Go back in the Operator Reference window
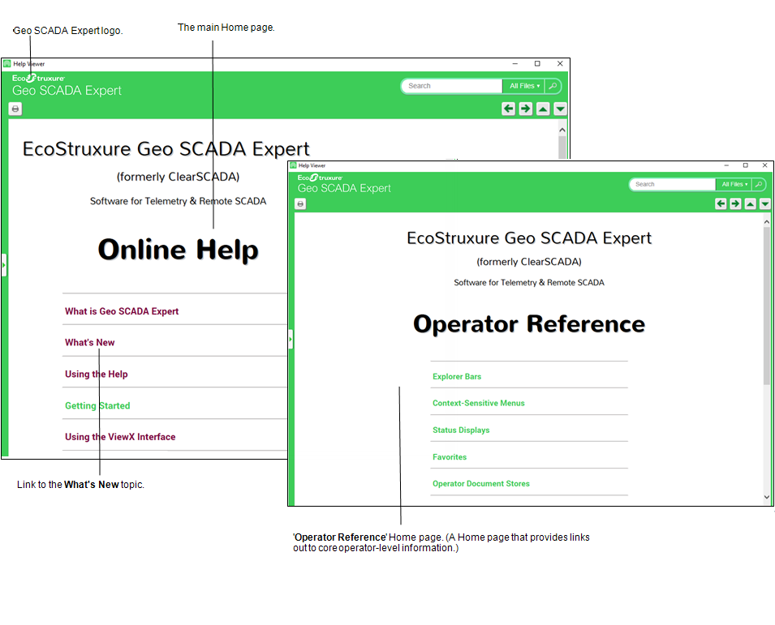The height and width of the screenshot is (625, 775). pyautogui.click(x=721, y=203)
